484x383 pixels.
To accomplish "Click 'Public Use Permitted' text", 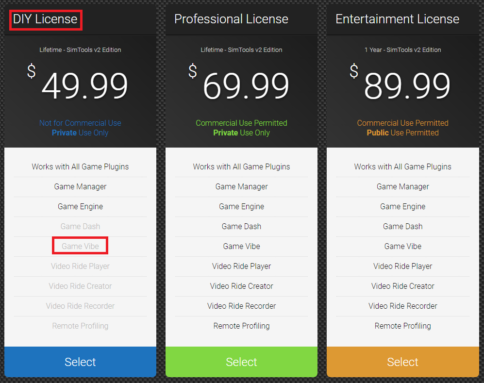I will pyautogui.click(x=403, y=133).
